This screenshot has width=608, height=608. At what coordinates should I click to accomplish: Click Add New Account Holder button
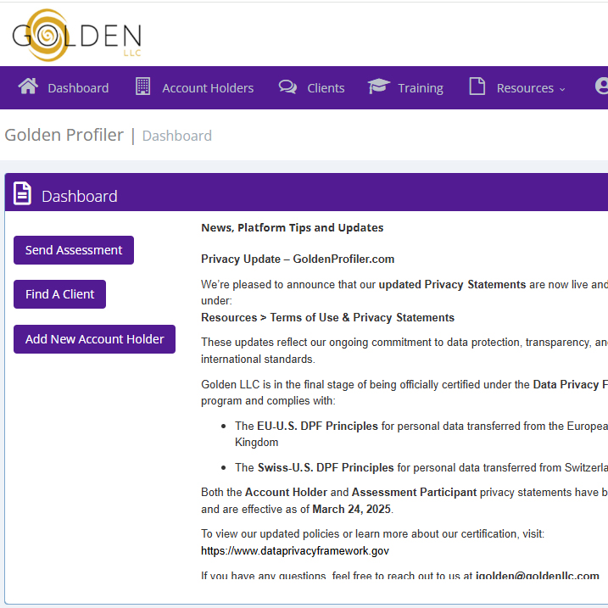click(94, 339)
